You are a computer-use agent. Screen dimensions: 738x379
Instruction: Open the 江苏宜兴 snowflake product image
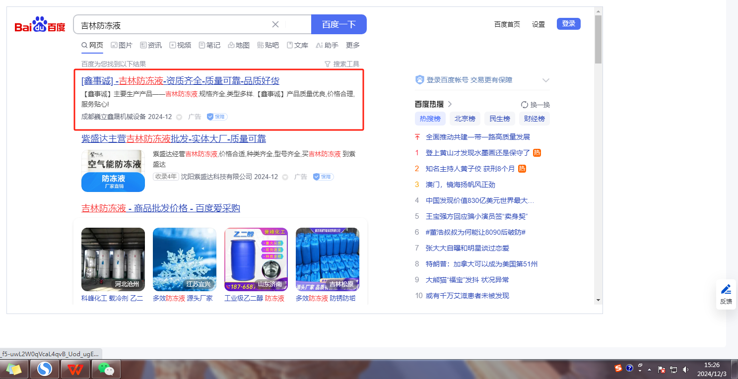tap(185, 259)
